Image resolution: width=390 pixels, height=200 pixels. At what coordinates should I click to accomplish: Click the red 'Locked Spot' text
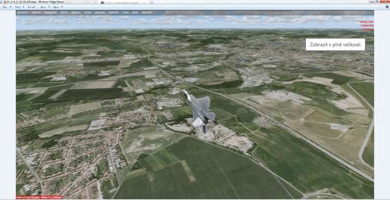click(367, 25)
